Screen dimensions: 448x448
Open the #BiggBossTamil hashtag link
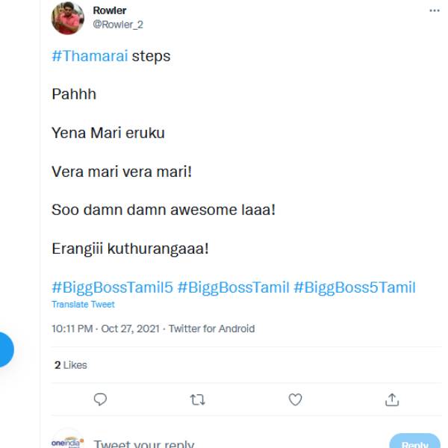234,287
